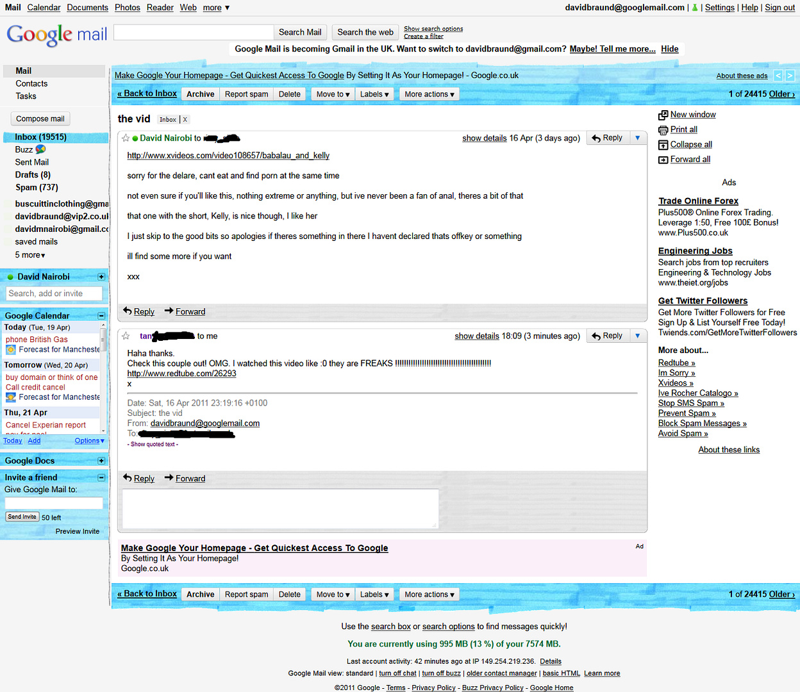Open Contacts in left sidebar
Viewport: 800px width, 692px height.
click(x=31, y=84)
